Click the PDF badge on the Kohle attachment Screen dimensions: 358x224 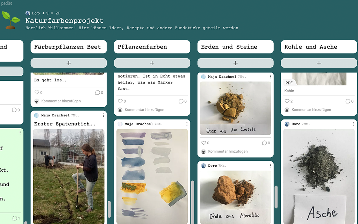click(x=289, y=83)
